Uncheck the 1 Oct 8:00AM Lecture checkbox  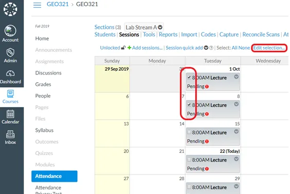(189, 77)
